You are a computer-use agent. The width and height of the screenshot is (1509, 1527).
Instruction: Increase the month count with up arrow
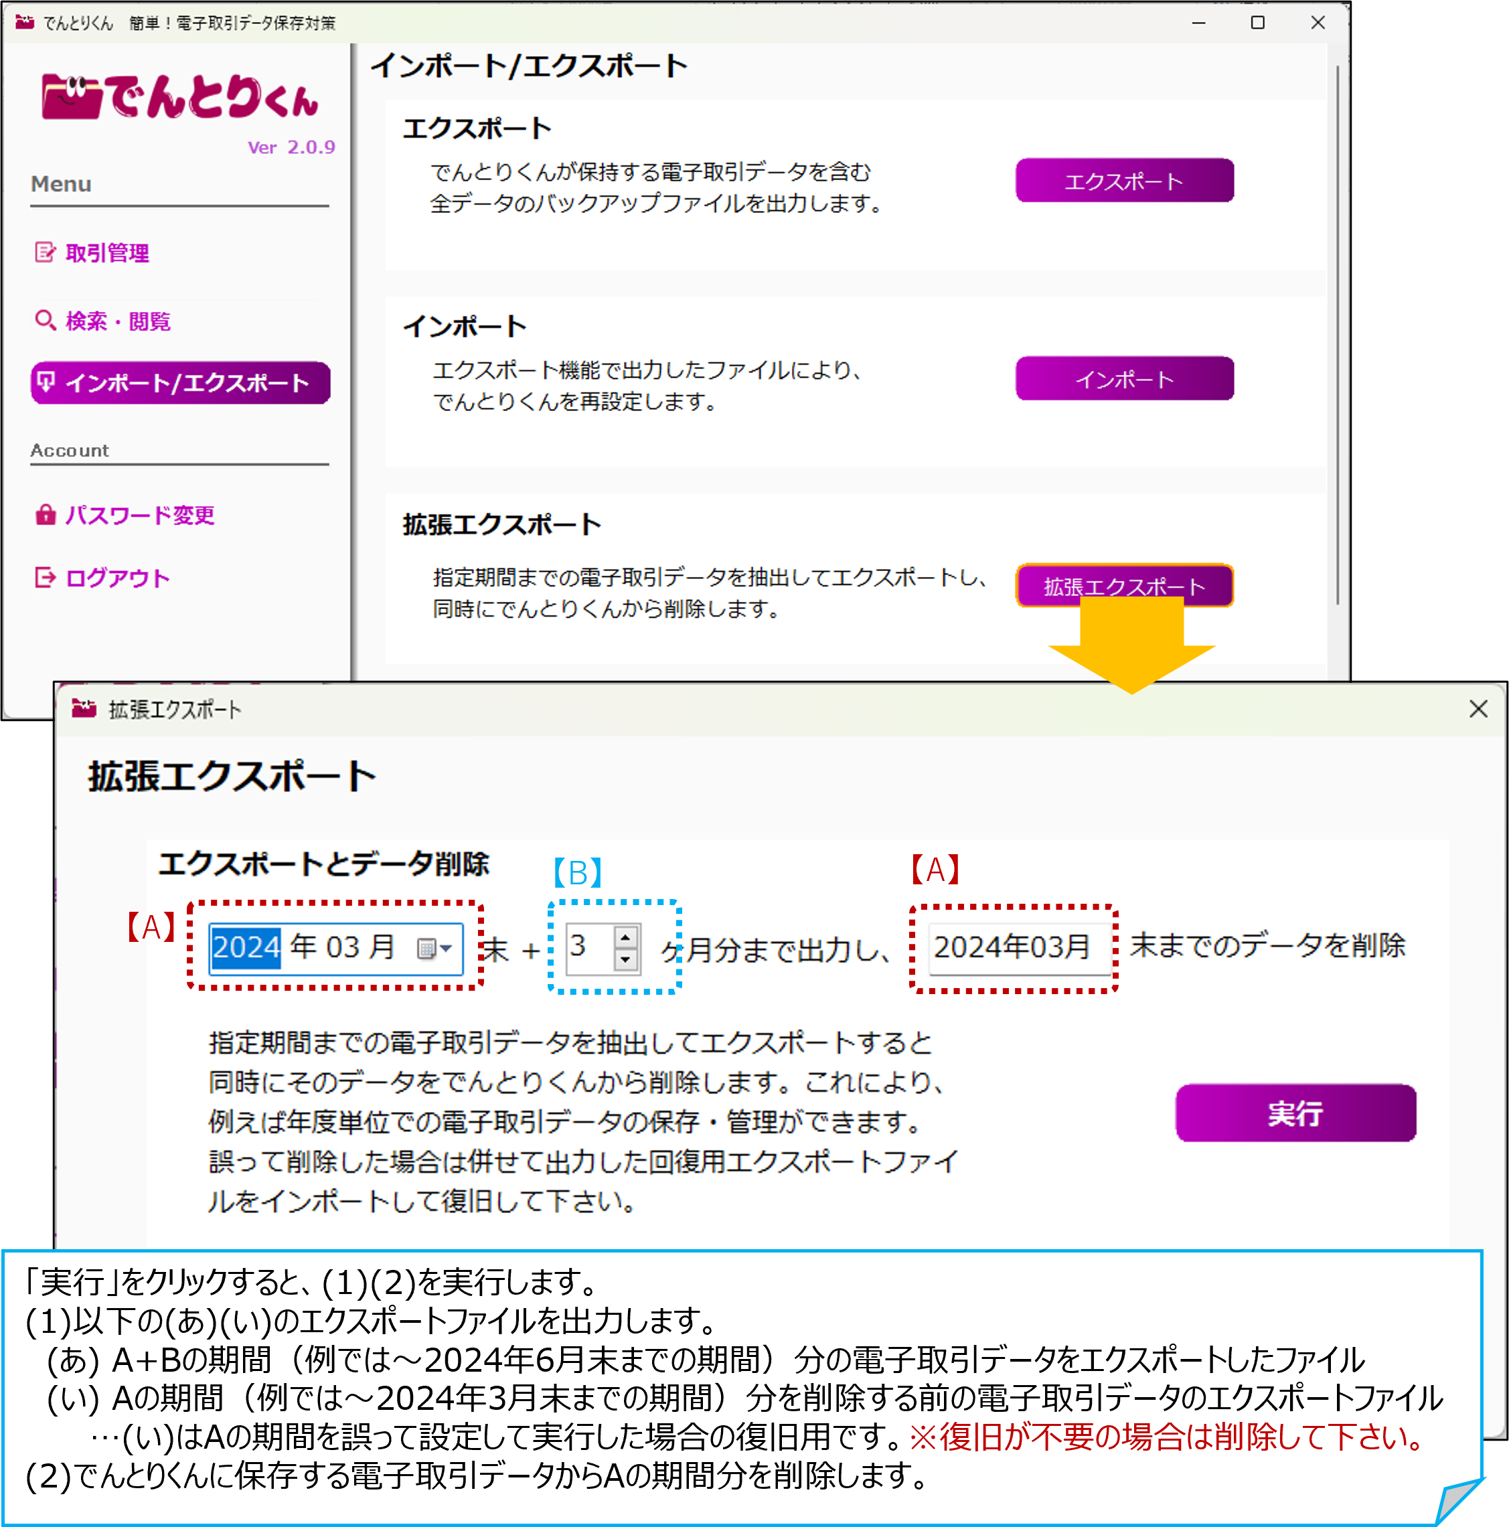pyautogui.click(x=625, y=937)
